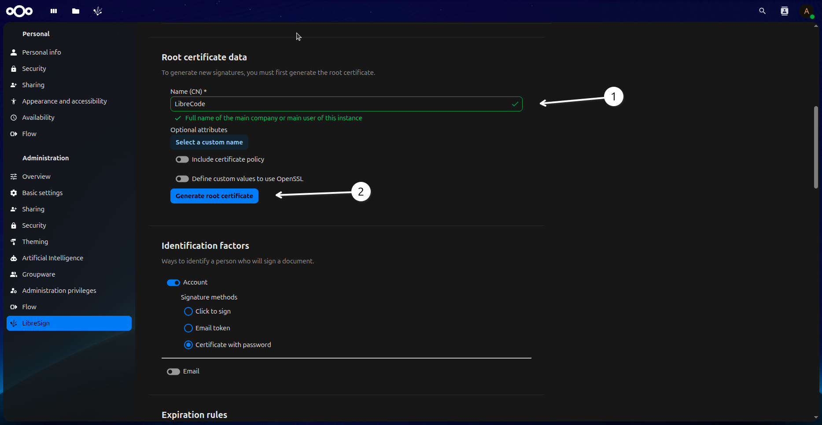
Task: Click the share icon beside personal Sharing
Action: click(14, 85)
